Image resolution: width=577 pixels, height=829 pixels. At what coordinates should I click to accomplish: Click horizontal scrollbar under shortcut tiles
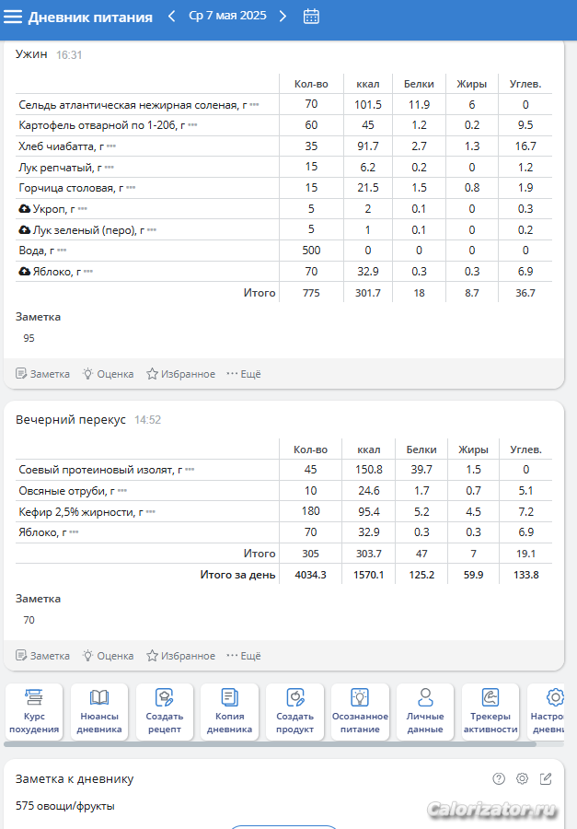(x=270, y=744)
